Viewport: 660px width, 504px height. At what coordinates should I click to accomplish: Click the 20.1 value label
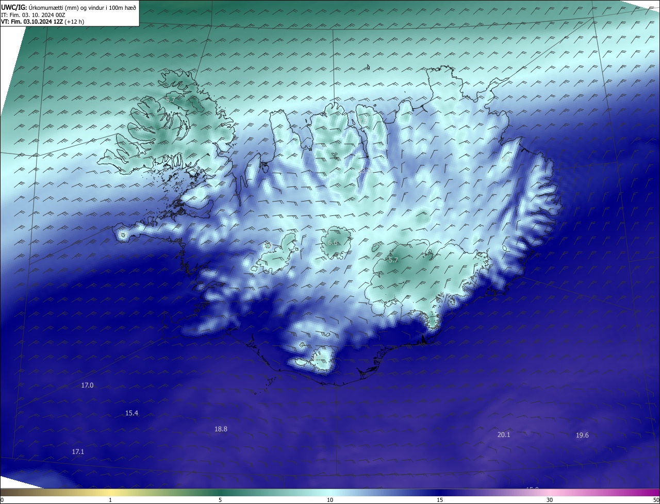pos(504,435)
